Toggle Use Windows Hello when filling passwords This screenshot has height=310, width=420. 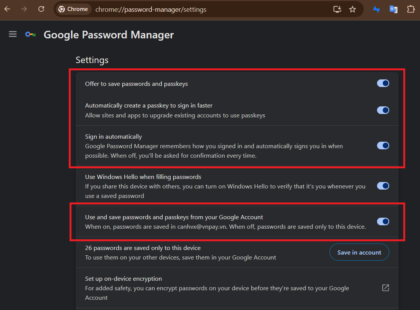click(383, 186)
